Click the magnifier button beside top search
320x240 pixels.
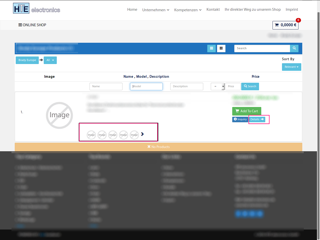tap(294, 48)
